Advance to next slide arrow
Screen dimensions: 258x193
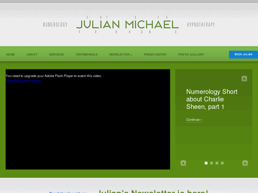coord(245,163)
